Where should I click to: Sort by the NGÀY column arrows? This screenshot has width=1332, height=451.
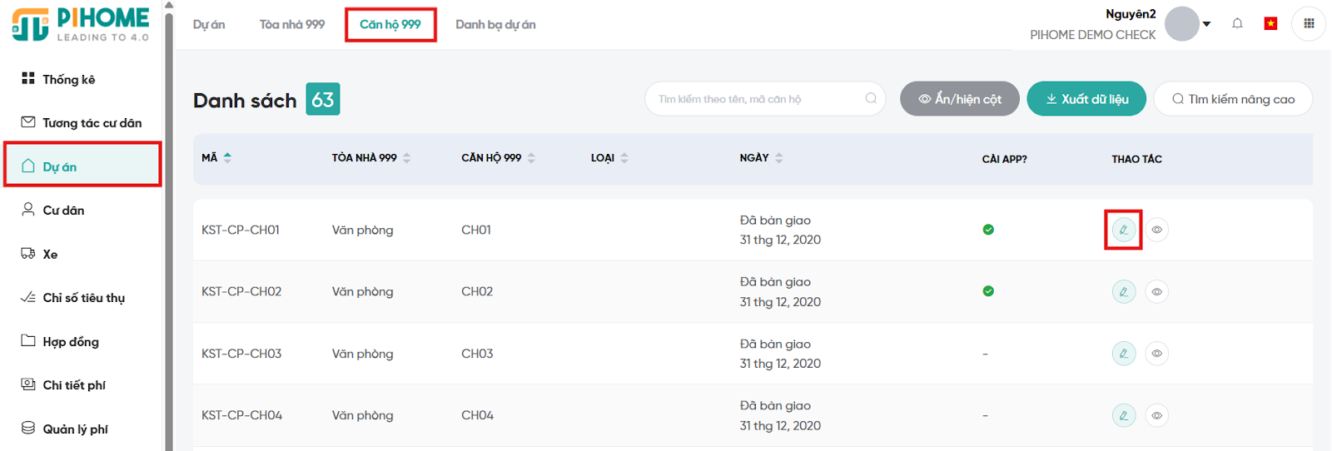point(779,158)
